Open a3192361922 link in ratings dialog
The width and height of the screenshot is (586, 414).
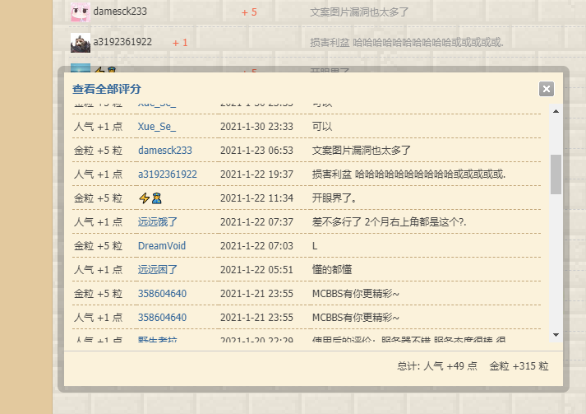pyautogui.click(x=167, y=174)
